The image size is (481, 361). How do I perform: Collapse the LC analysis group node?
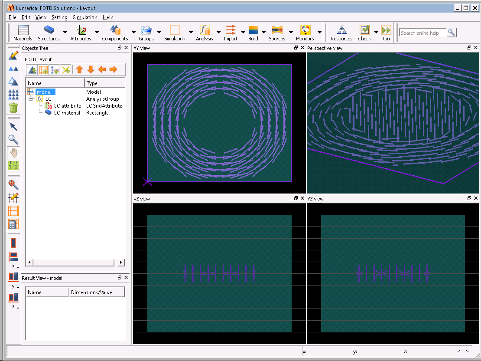[x=31, y=98]
